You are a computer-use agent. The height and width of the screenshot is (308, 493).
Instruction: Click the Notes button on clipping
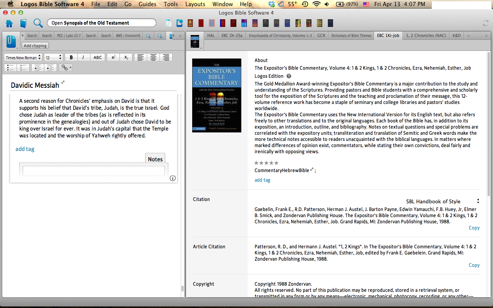pyautogui.click(x=155, y=159)
